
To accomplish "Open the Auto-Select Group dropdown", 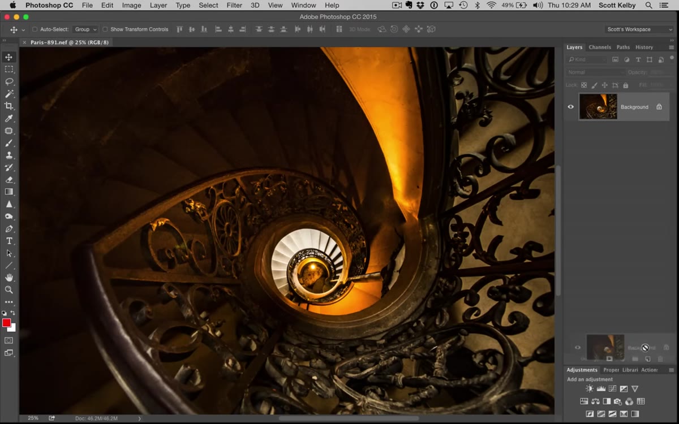I will coord(85,29).
